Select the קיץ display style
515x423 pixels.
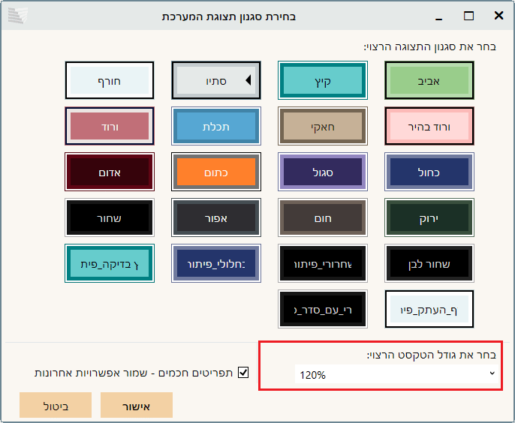[x=323, y=80]
